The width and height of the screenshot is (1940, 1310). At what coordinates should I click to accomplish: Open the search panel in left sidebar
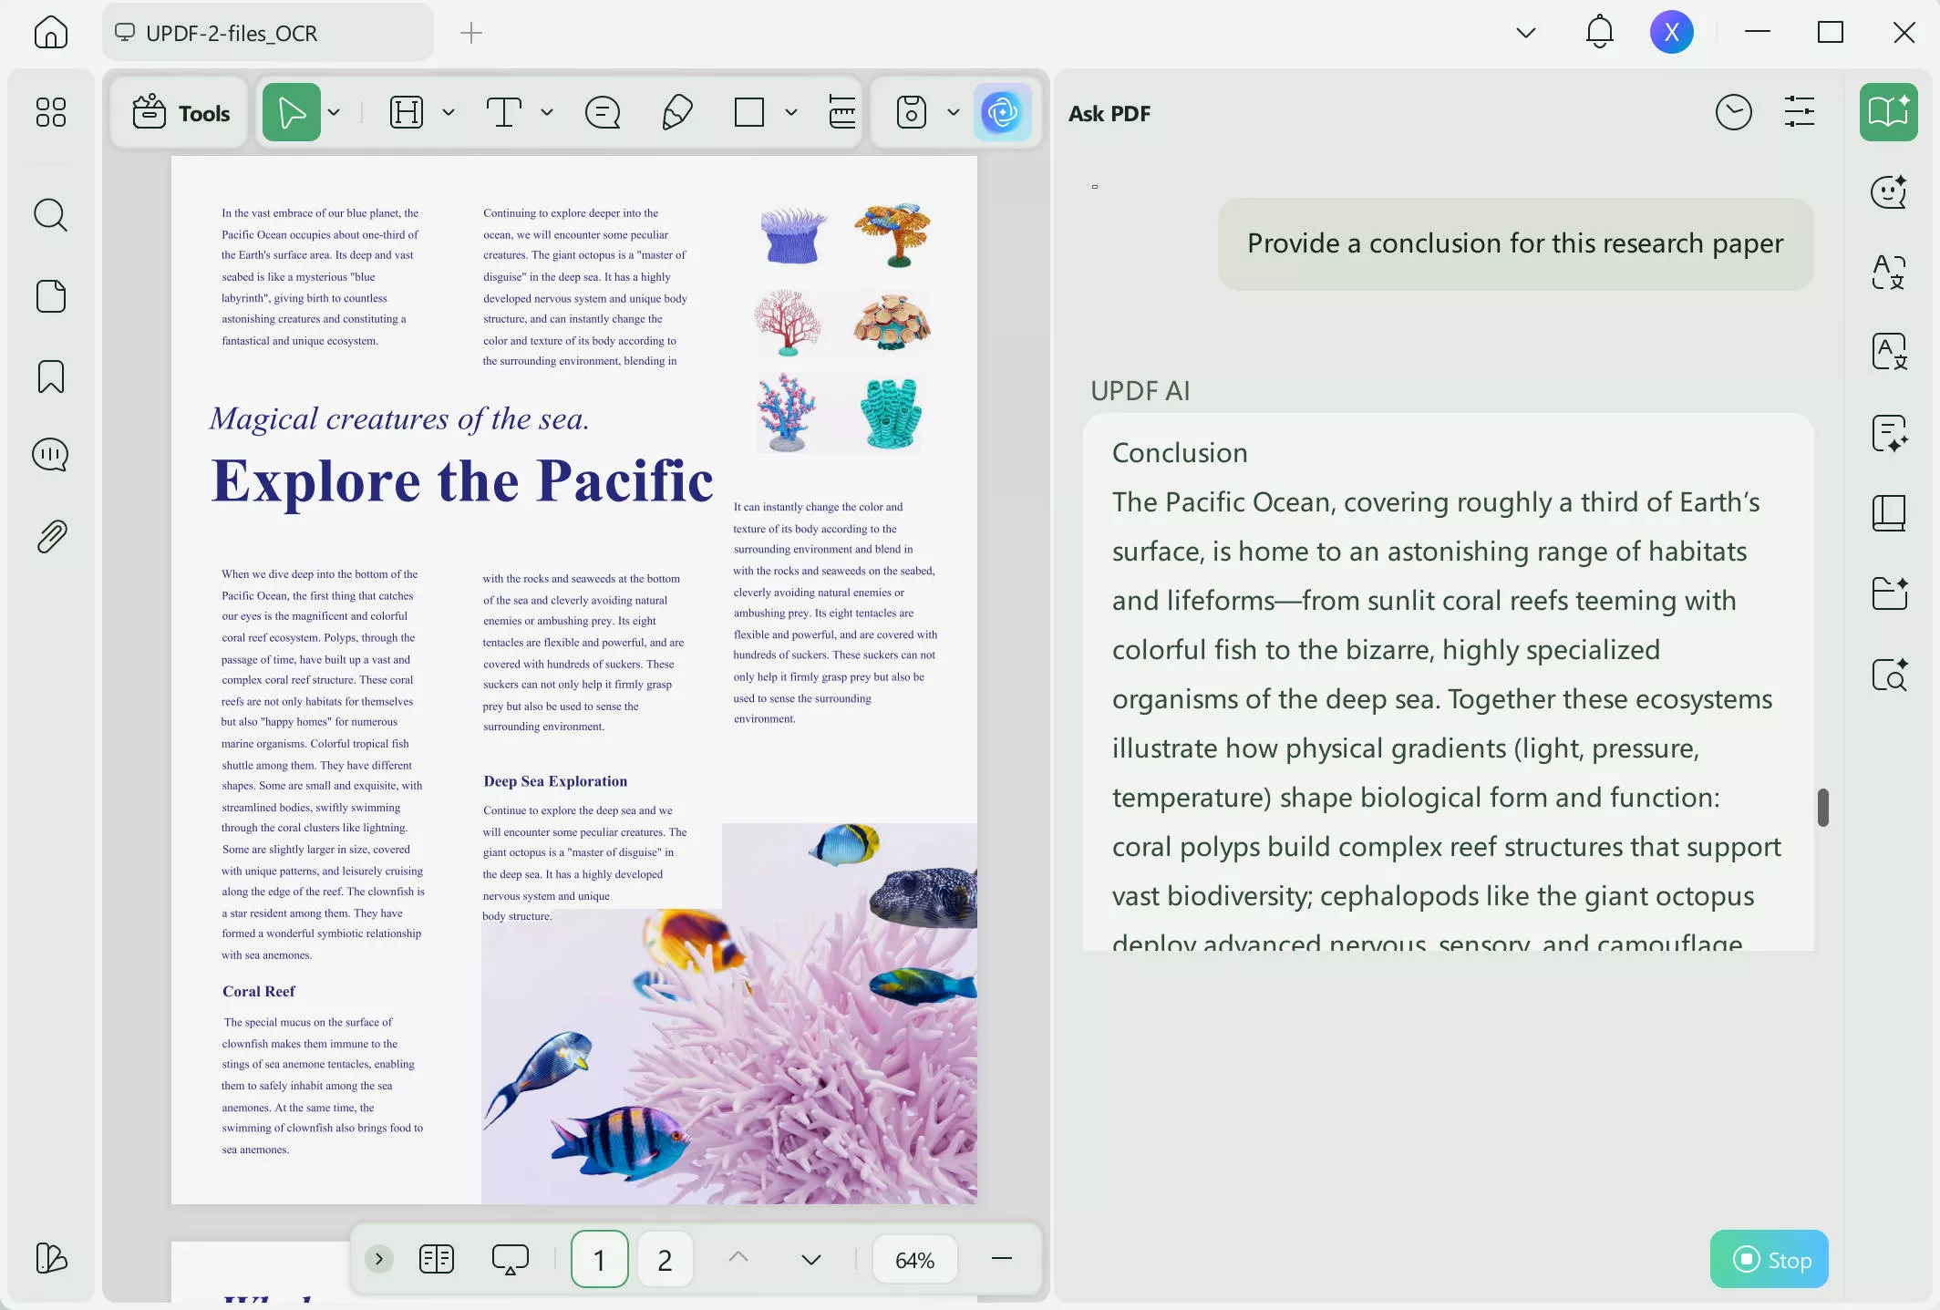tap(51, 216)
